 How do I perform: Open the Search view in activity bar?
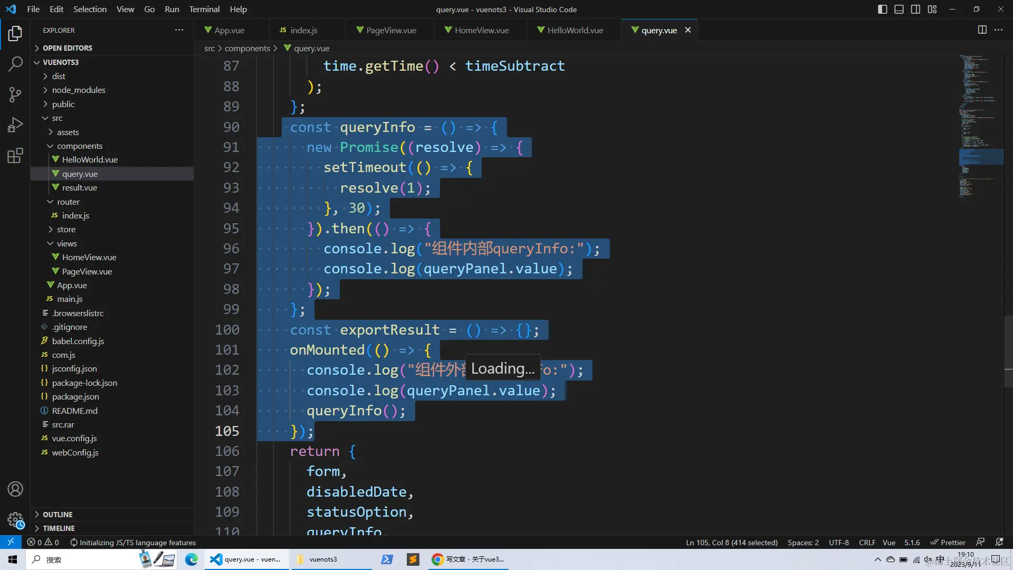pos(15,64)
